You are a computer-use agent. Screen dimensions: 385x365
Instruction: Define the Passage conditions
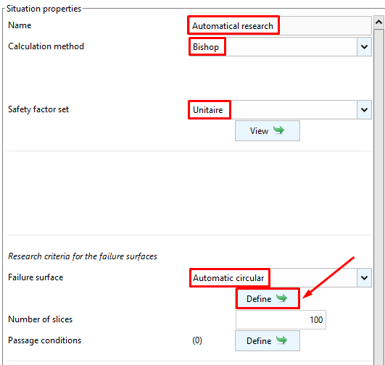(x=268, y=340)
